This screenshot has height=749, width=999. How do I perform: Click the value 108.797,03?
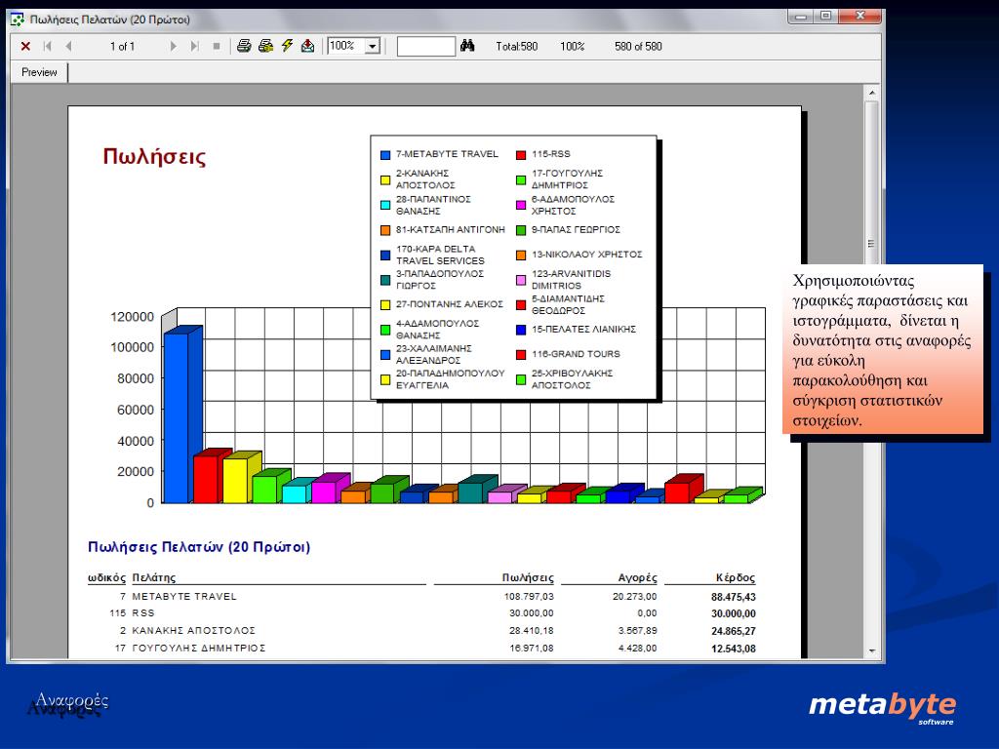click(x=528, y=597)
